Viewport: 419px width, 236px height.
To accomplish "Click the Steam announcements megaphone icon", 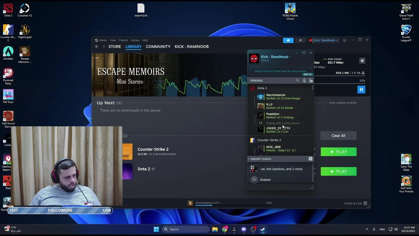I will pos(288,40).
